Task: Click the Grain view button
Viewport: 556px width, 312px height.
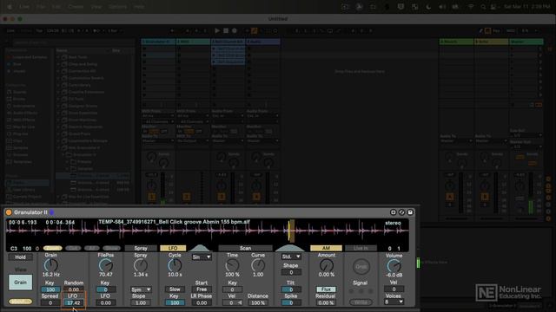Action: pyautogui.click(x=20, y=283)
